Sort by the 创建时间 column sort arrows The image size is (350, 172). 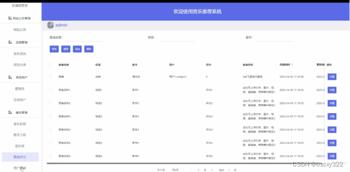tap(292, 65)
